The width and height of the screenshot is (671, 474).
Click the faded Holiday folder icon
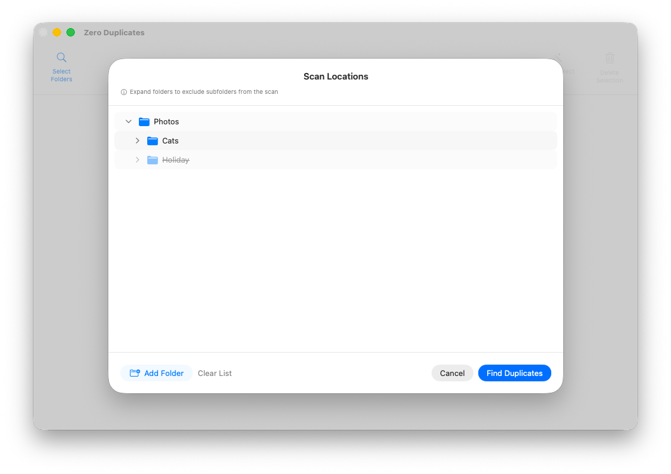(x=152, y=160)
